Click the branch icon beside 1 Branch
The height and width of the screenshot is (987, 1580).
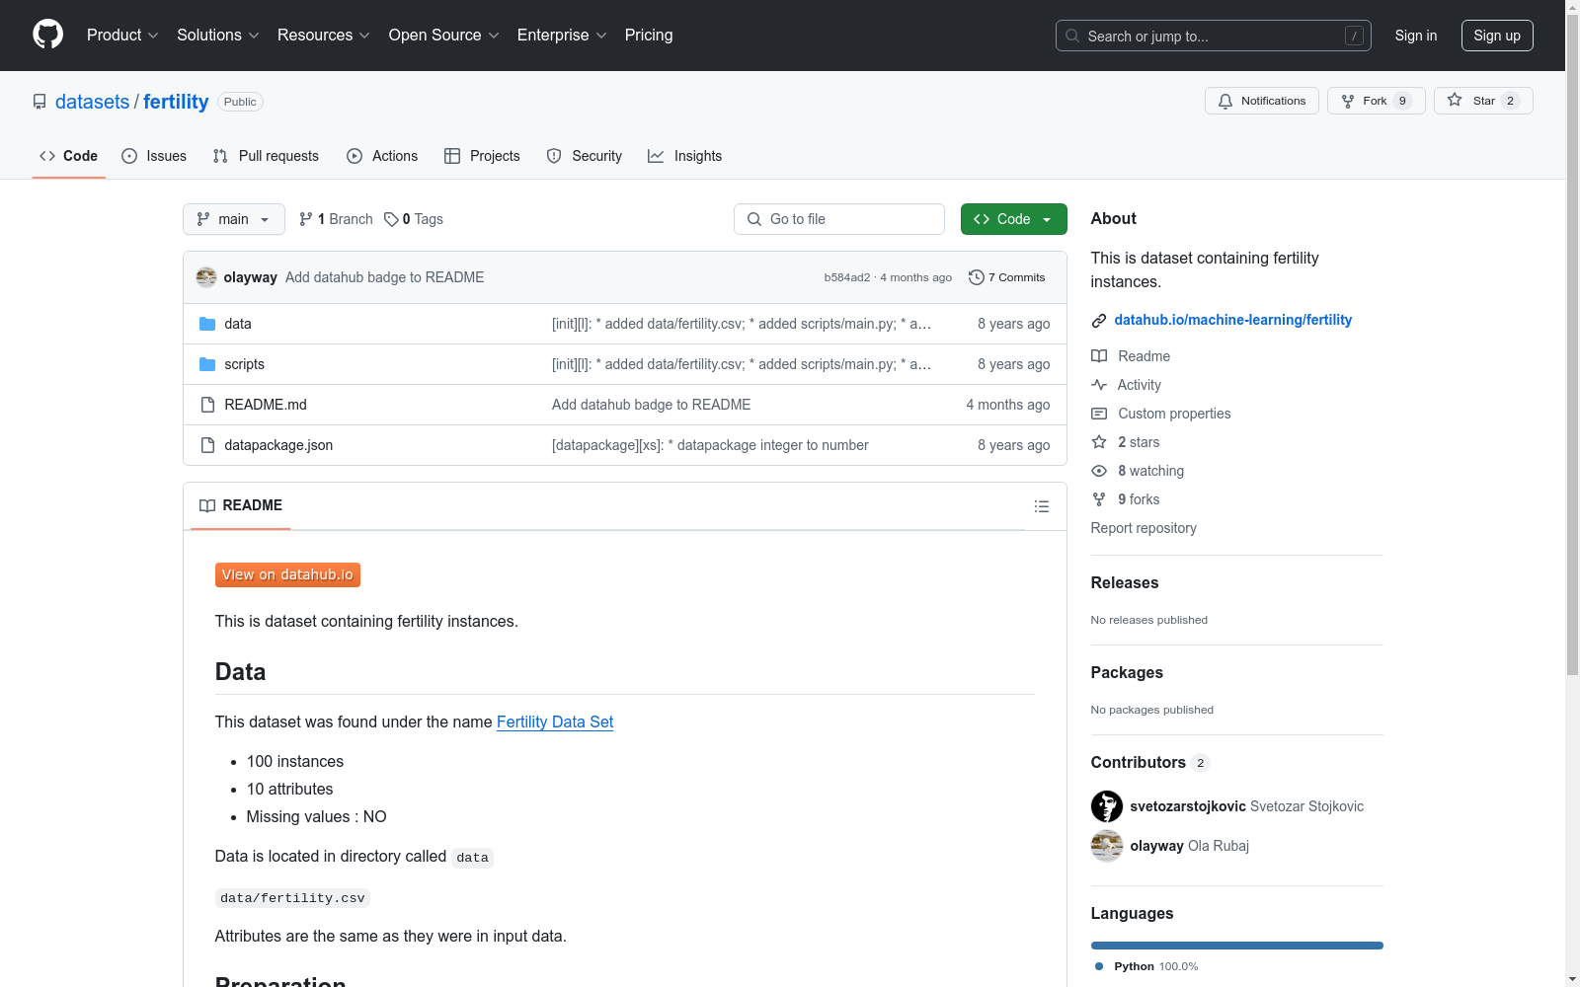point(306,219)
